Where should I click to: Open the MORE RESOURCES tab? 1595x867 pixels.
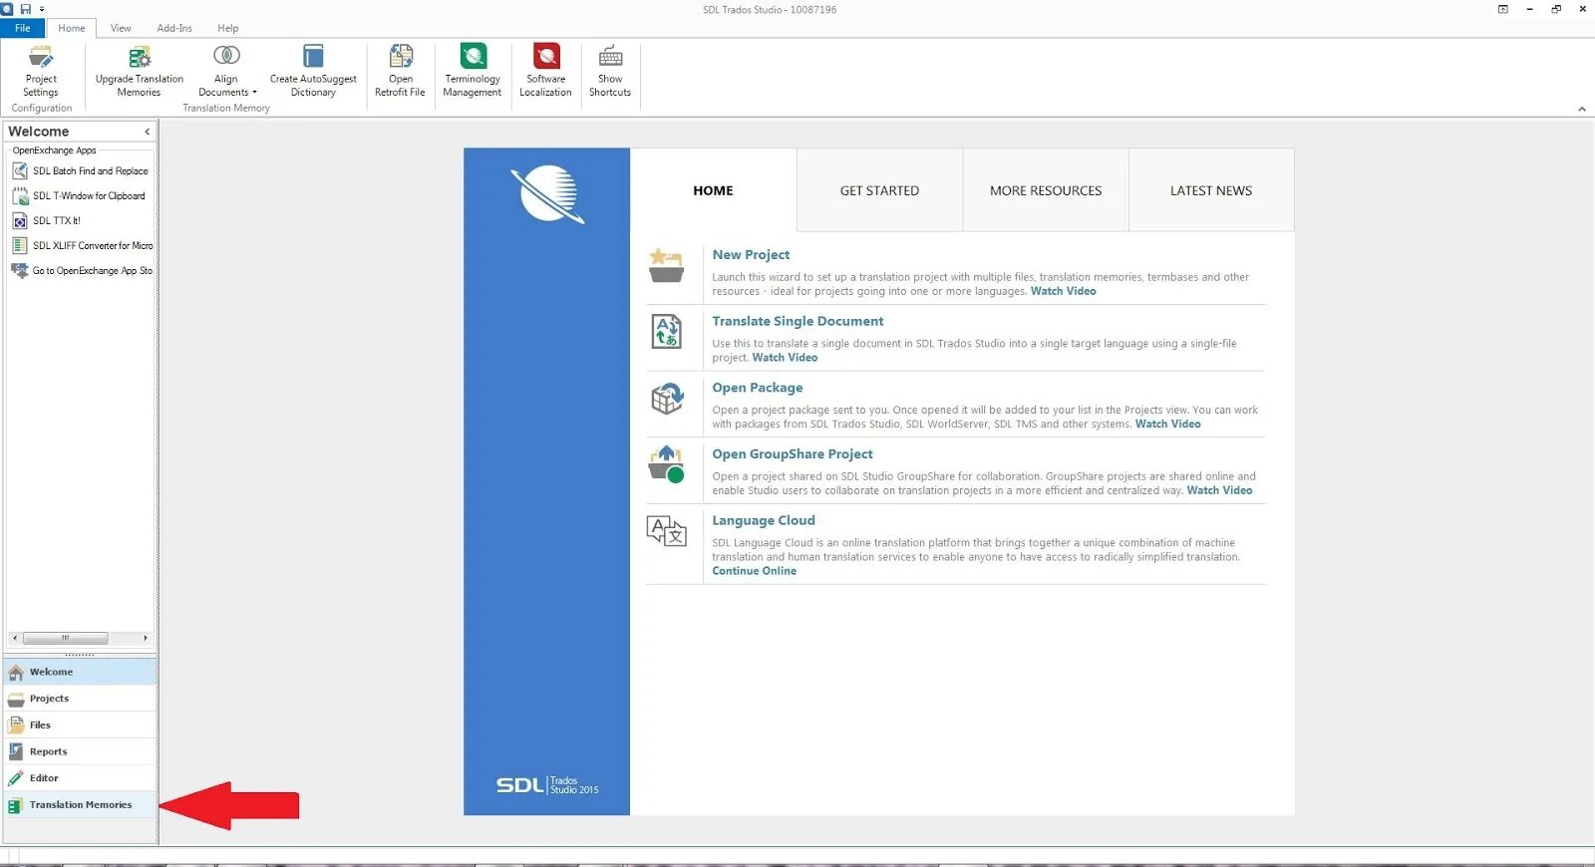click(1046, 190)
